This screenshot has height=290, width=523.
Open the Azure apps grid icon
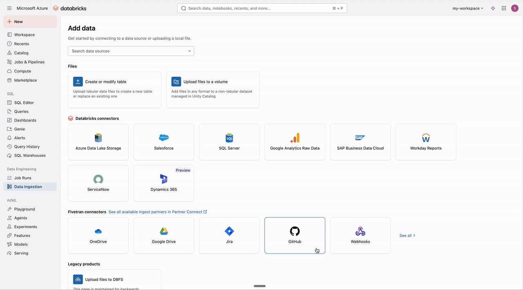click(504, 8)
